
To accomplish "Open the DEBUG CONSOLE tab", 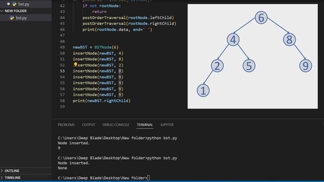I will coord(116,125).
